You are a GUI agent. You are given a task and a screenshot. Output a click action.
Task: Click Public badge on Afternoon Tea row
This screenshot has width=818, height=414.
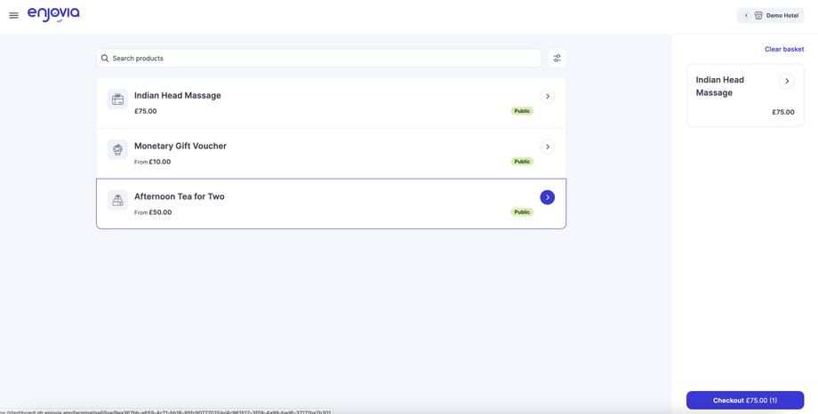tap(522, 212)
